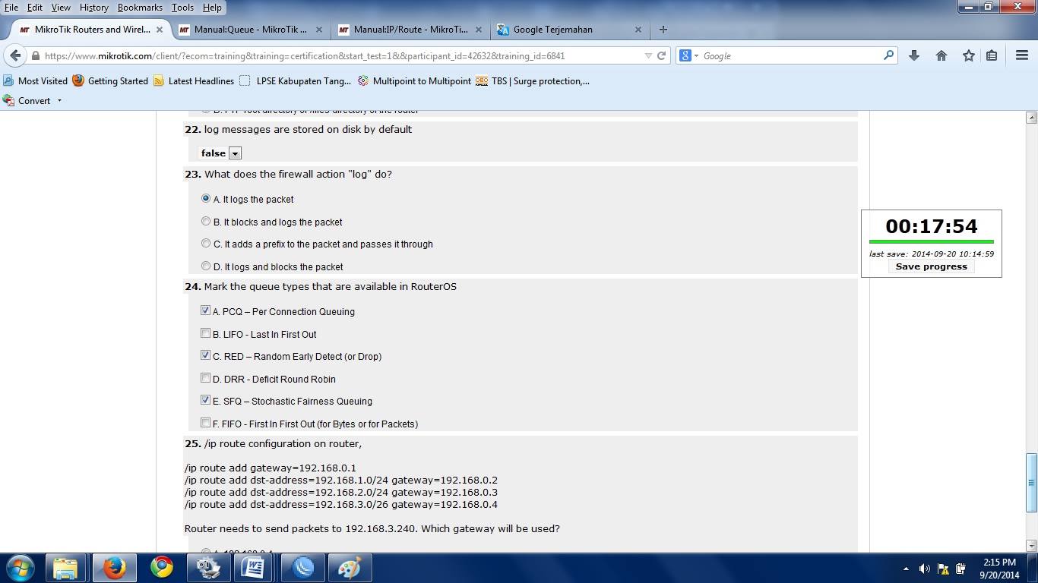Check LIFO - Last In First Out
The height and width of the screenshot is (583, 1038).
coord(205,333)
